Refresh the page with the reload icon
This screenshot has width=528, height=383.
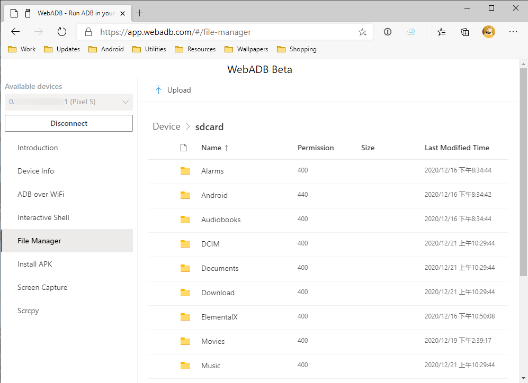click(62, 32)
